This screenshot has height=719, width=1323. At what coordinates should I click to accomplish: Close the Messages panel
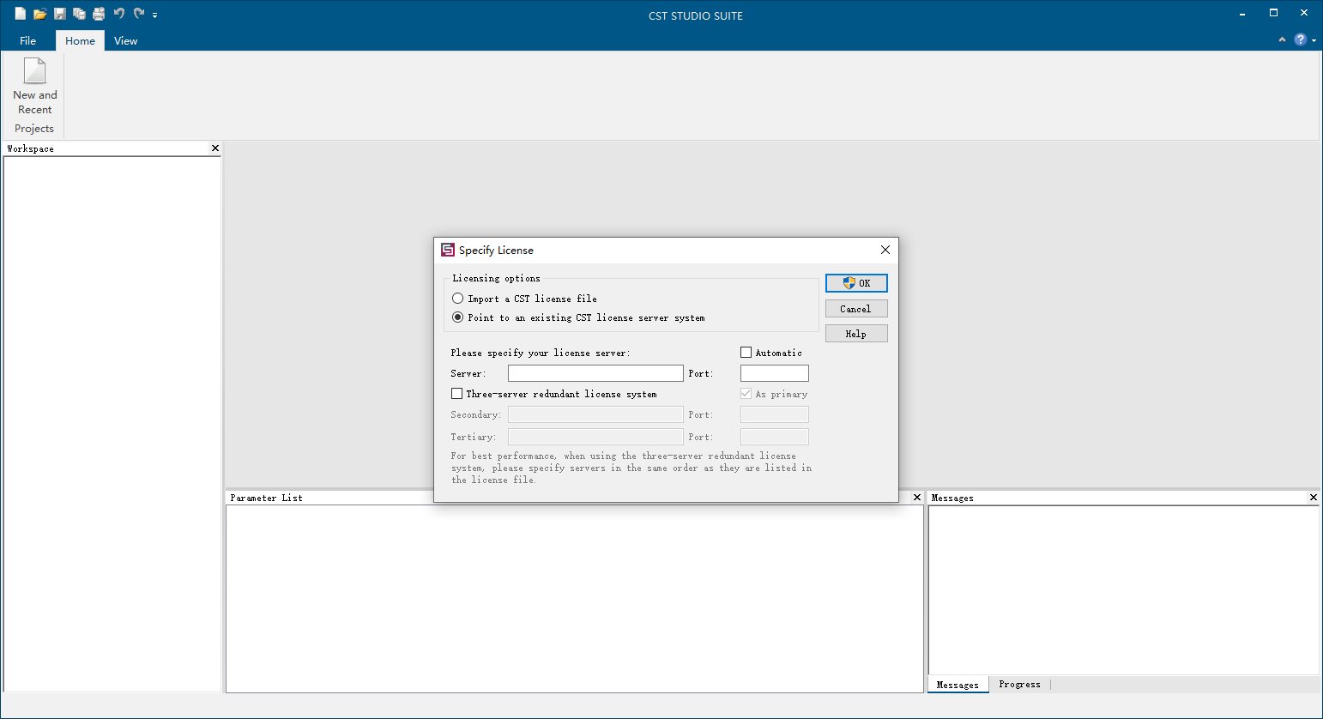pos(1314,498)
